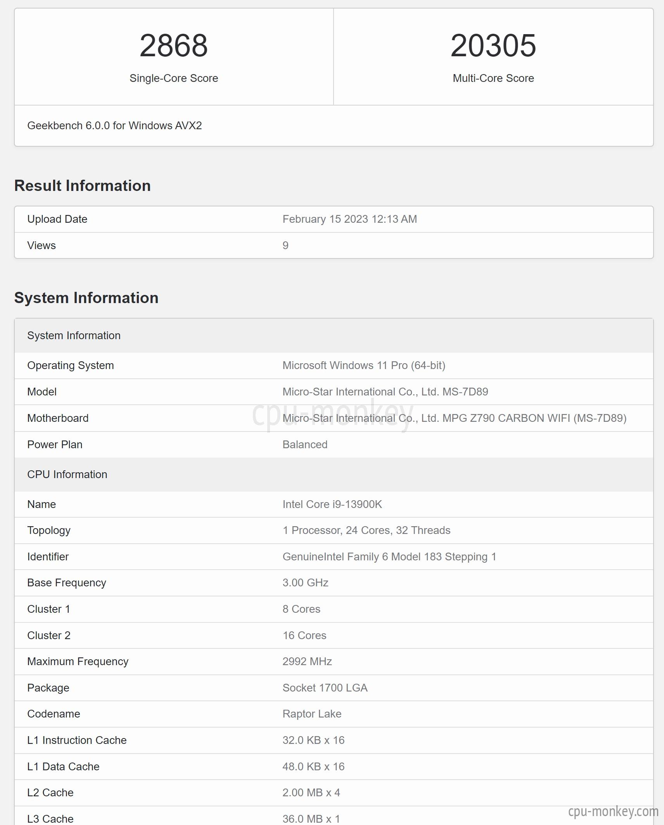Screen dimensions: 664x825
Task: Select the System Information table header row
Action: click(334, 336)
